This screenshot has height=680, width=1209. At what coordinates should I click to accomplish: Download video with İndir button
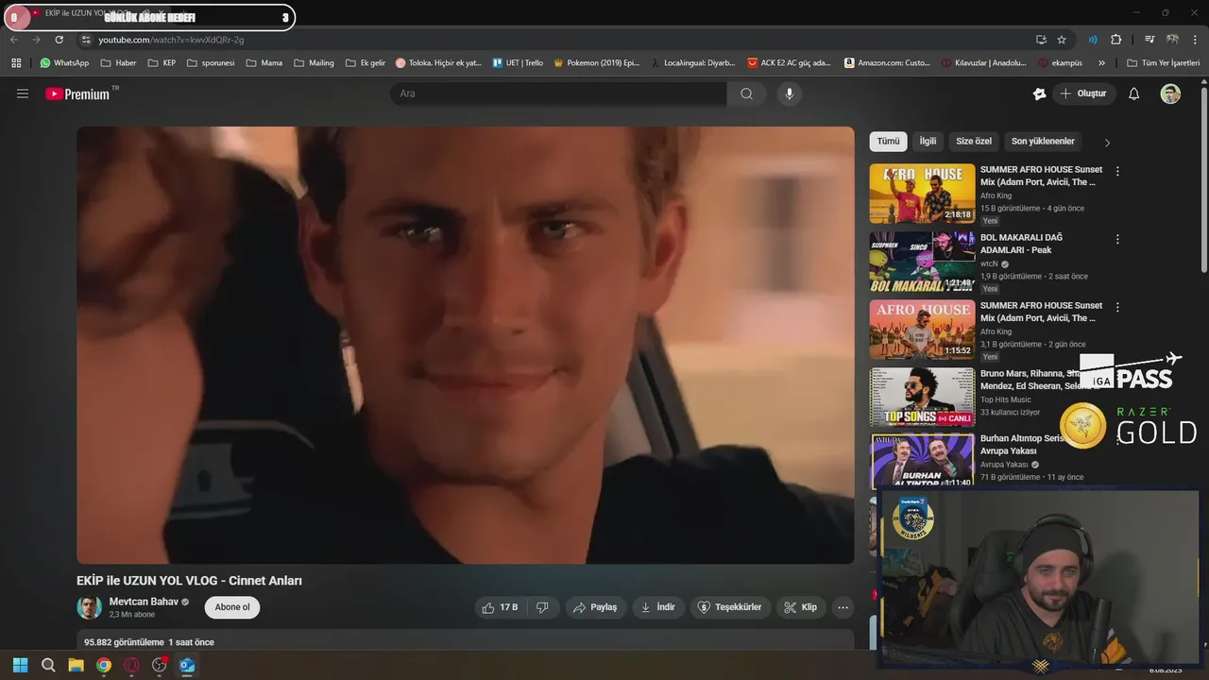pyautogui.click(x=658, y=607)
